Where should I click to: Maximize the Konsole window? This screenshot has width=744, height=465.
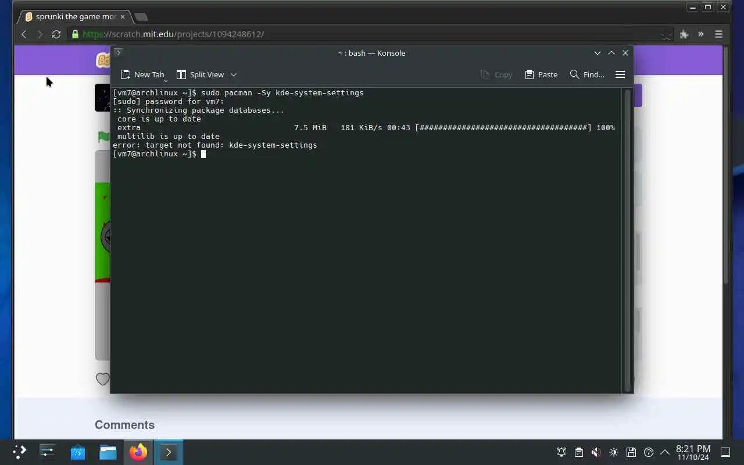tap(611, 53)
